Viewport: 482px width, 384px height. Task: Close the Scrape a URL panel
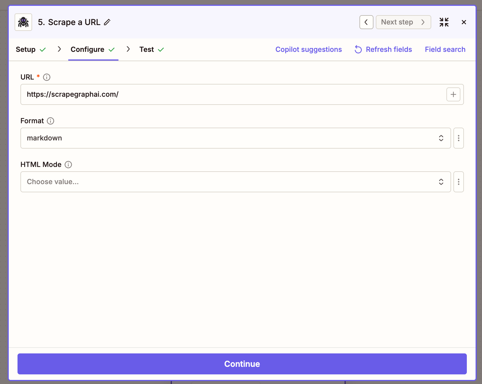click(464, 22)
